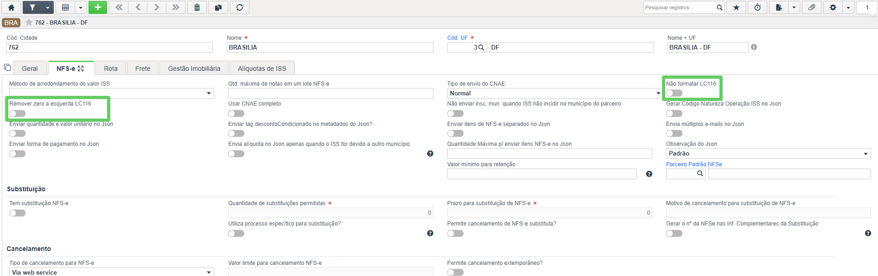Toggle Remover zero a esquerda LC116
This screenshot has height=276, width=878.
click(17, 113)
